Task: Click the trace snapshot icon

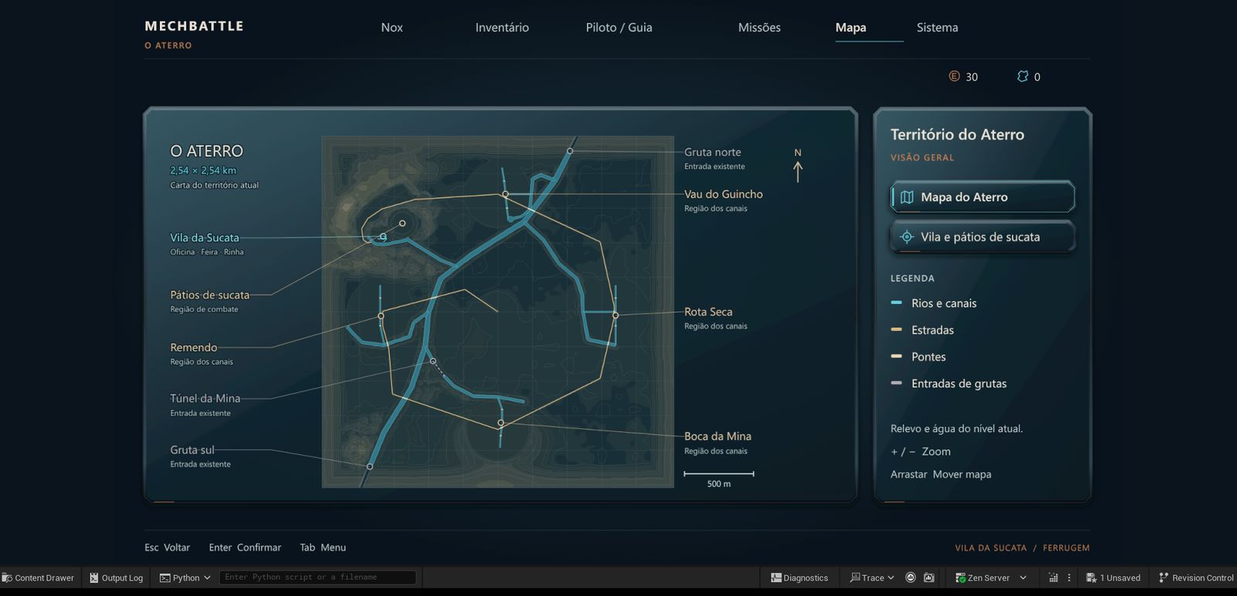Action: click(x=929, y=577)
